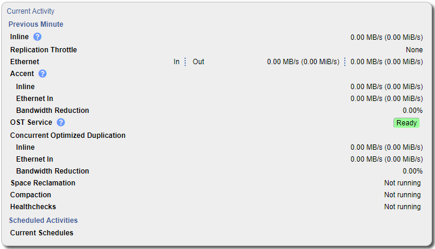Click the Current Schedules label
The width and height of the screenshot is (435, 249).
42,233
